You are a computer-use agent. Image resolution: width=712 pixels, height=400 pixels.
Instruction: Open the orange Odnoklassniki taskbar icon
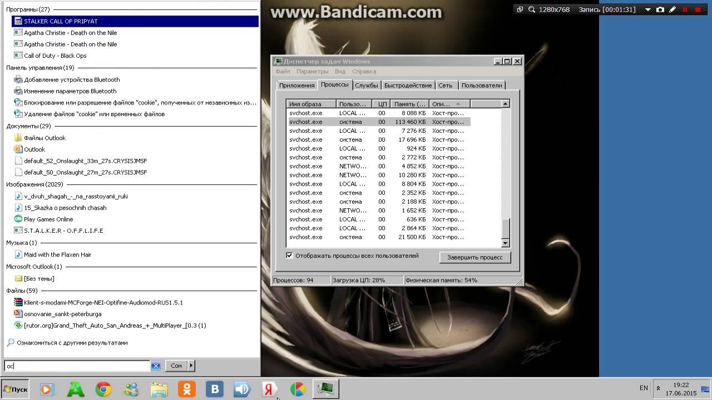pos(187,389)
